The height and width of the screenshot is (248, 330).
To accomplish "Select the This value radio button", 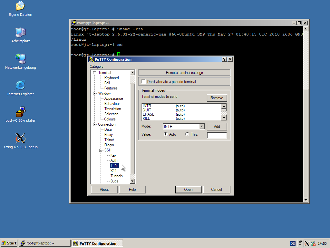I will pyautogui.click(x=187, y=134).
